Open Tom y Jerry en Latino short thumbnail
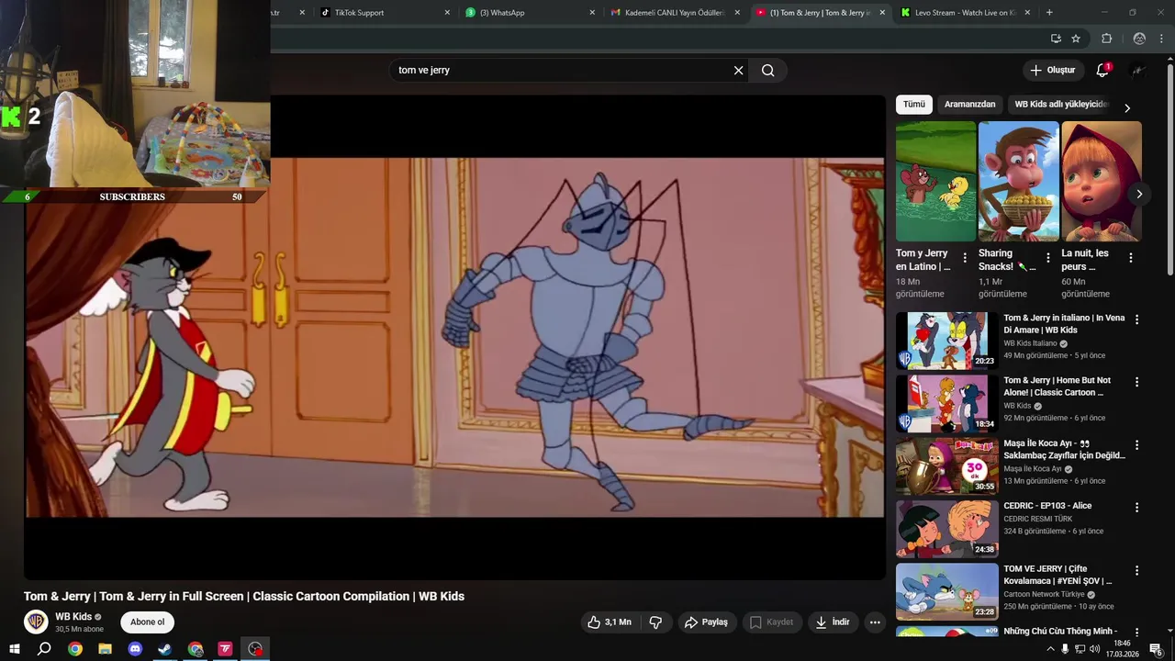Screen dimensions: 1175x661 tap(935, 182)
